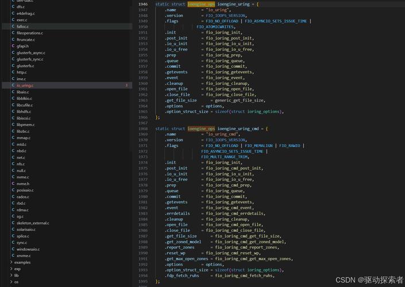
Task: Click the C icon next to net.c
Action: [x=13, y=157]
